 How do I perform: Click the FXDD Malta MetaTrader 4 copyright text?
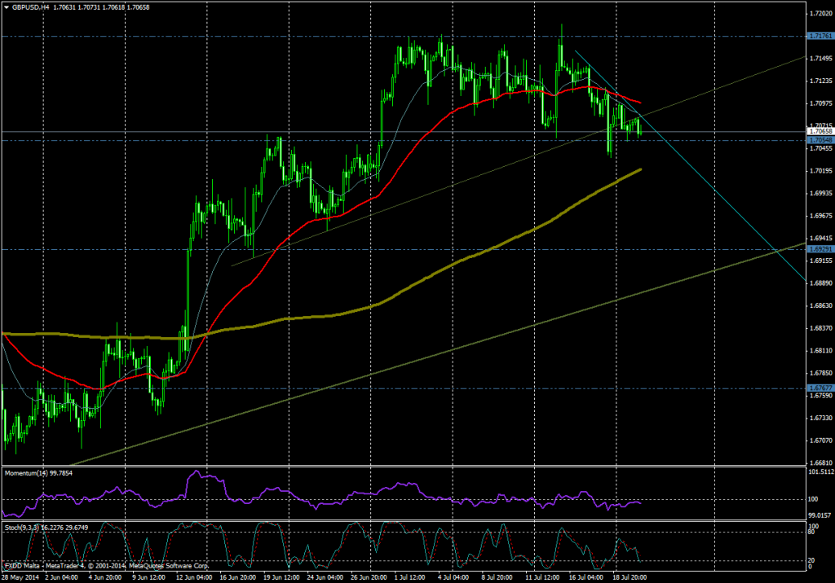[x=106, y=565]
